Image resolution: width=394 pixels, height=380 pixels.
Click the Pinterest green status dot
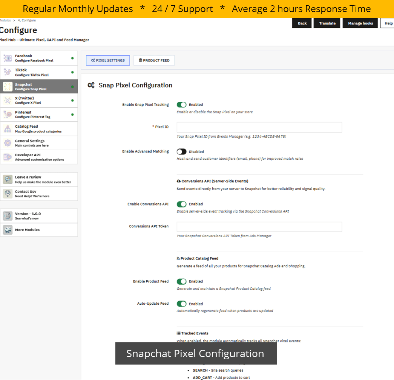tap(72, 114)
